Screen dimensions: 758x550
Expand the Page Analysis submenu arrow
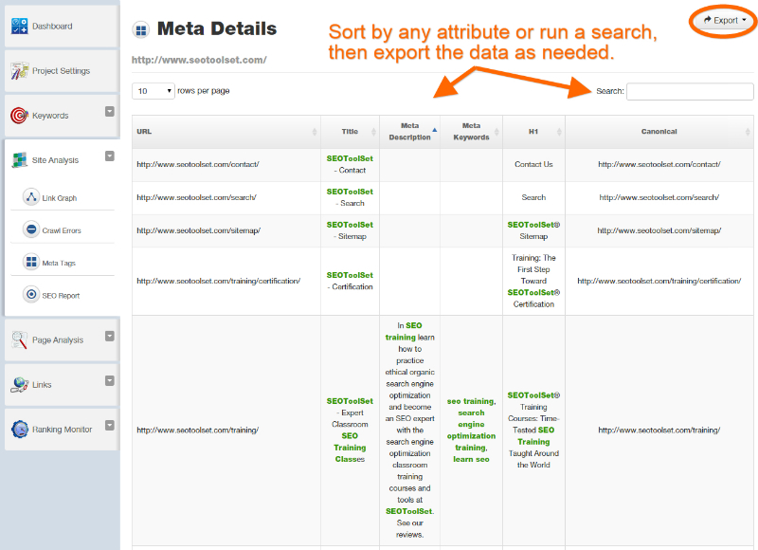coord(110,336)
